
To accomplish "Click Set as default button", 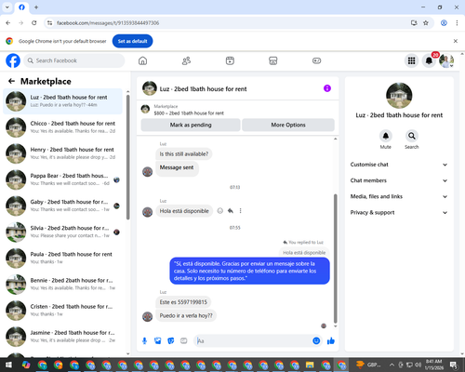I will pos(132,41).
